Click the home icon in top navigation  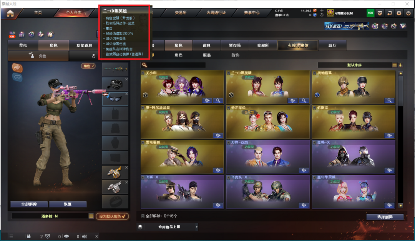pos(10,13)
